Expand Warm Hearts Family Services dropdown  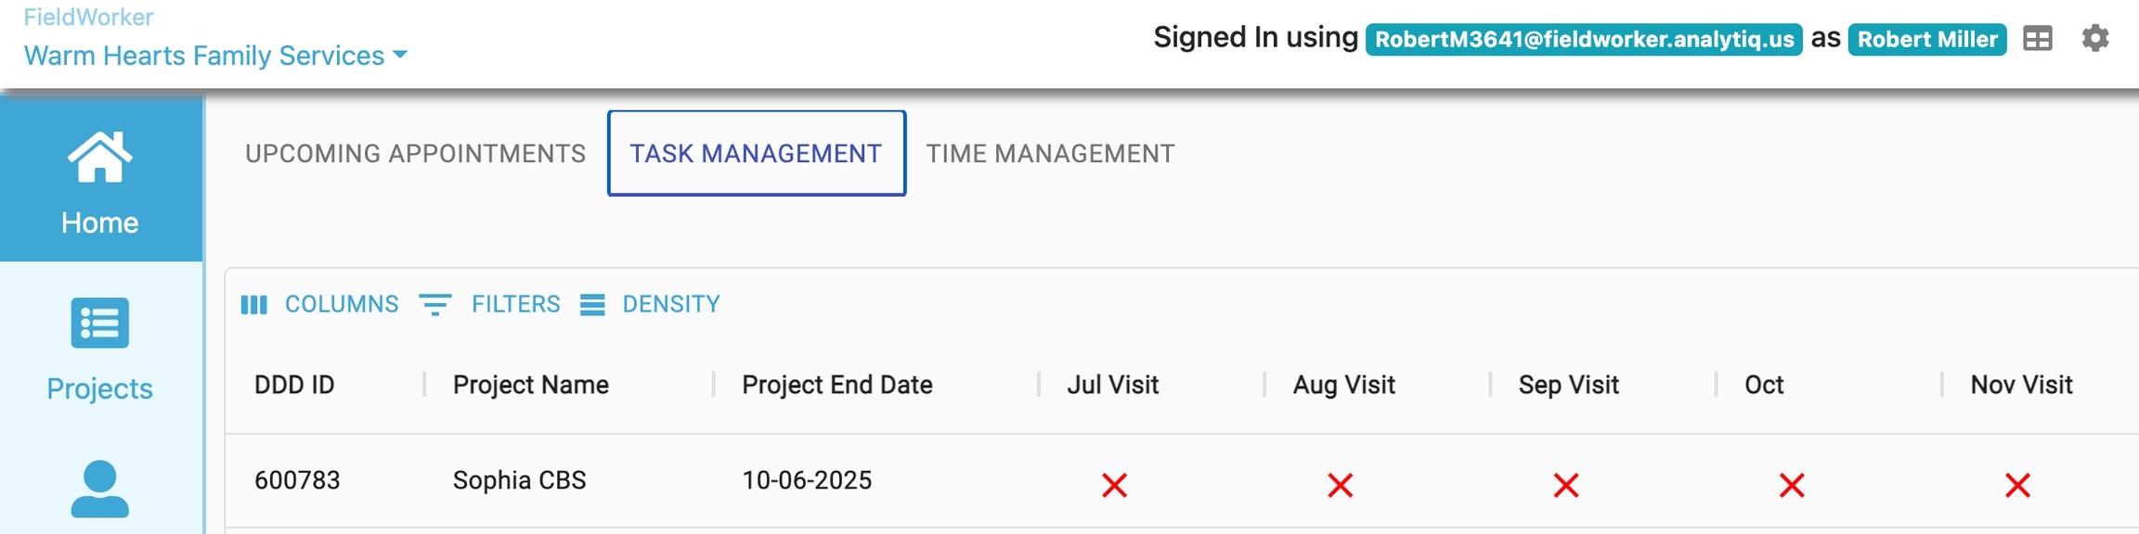point(215,56)
